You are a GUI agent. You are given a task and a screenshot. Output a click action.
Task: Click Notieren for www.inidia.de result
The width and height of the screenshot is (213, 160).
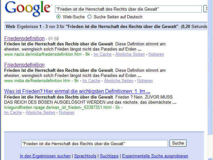pos(145,80)
